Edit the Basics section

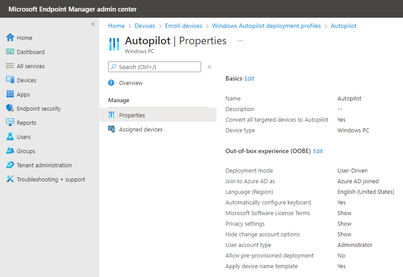[x=249, y=78]
